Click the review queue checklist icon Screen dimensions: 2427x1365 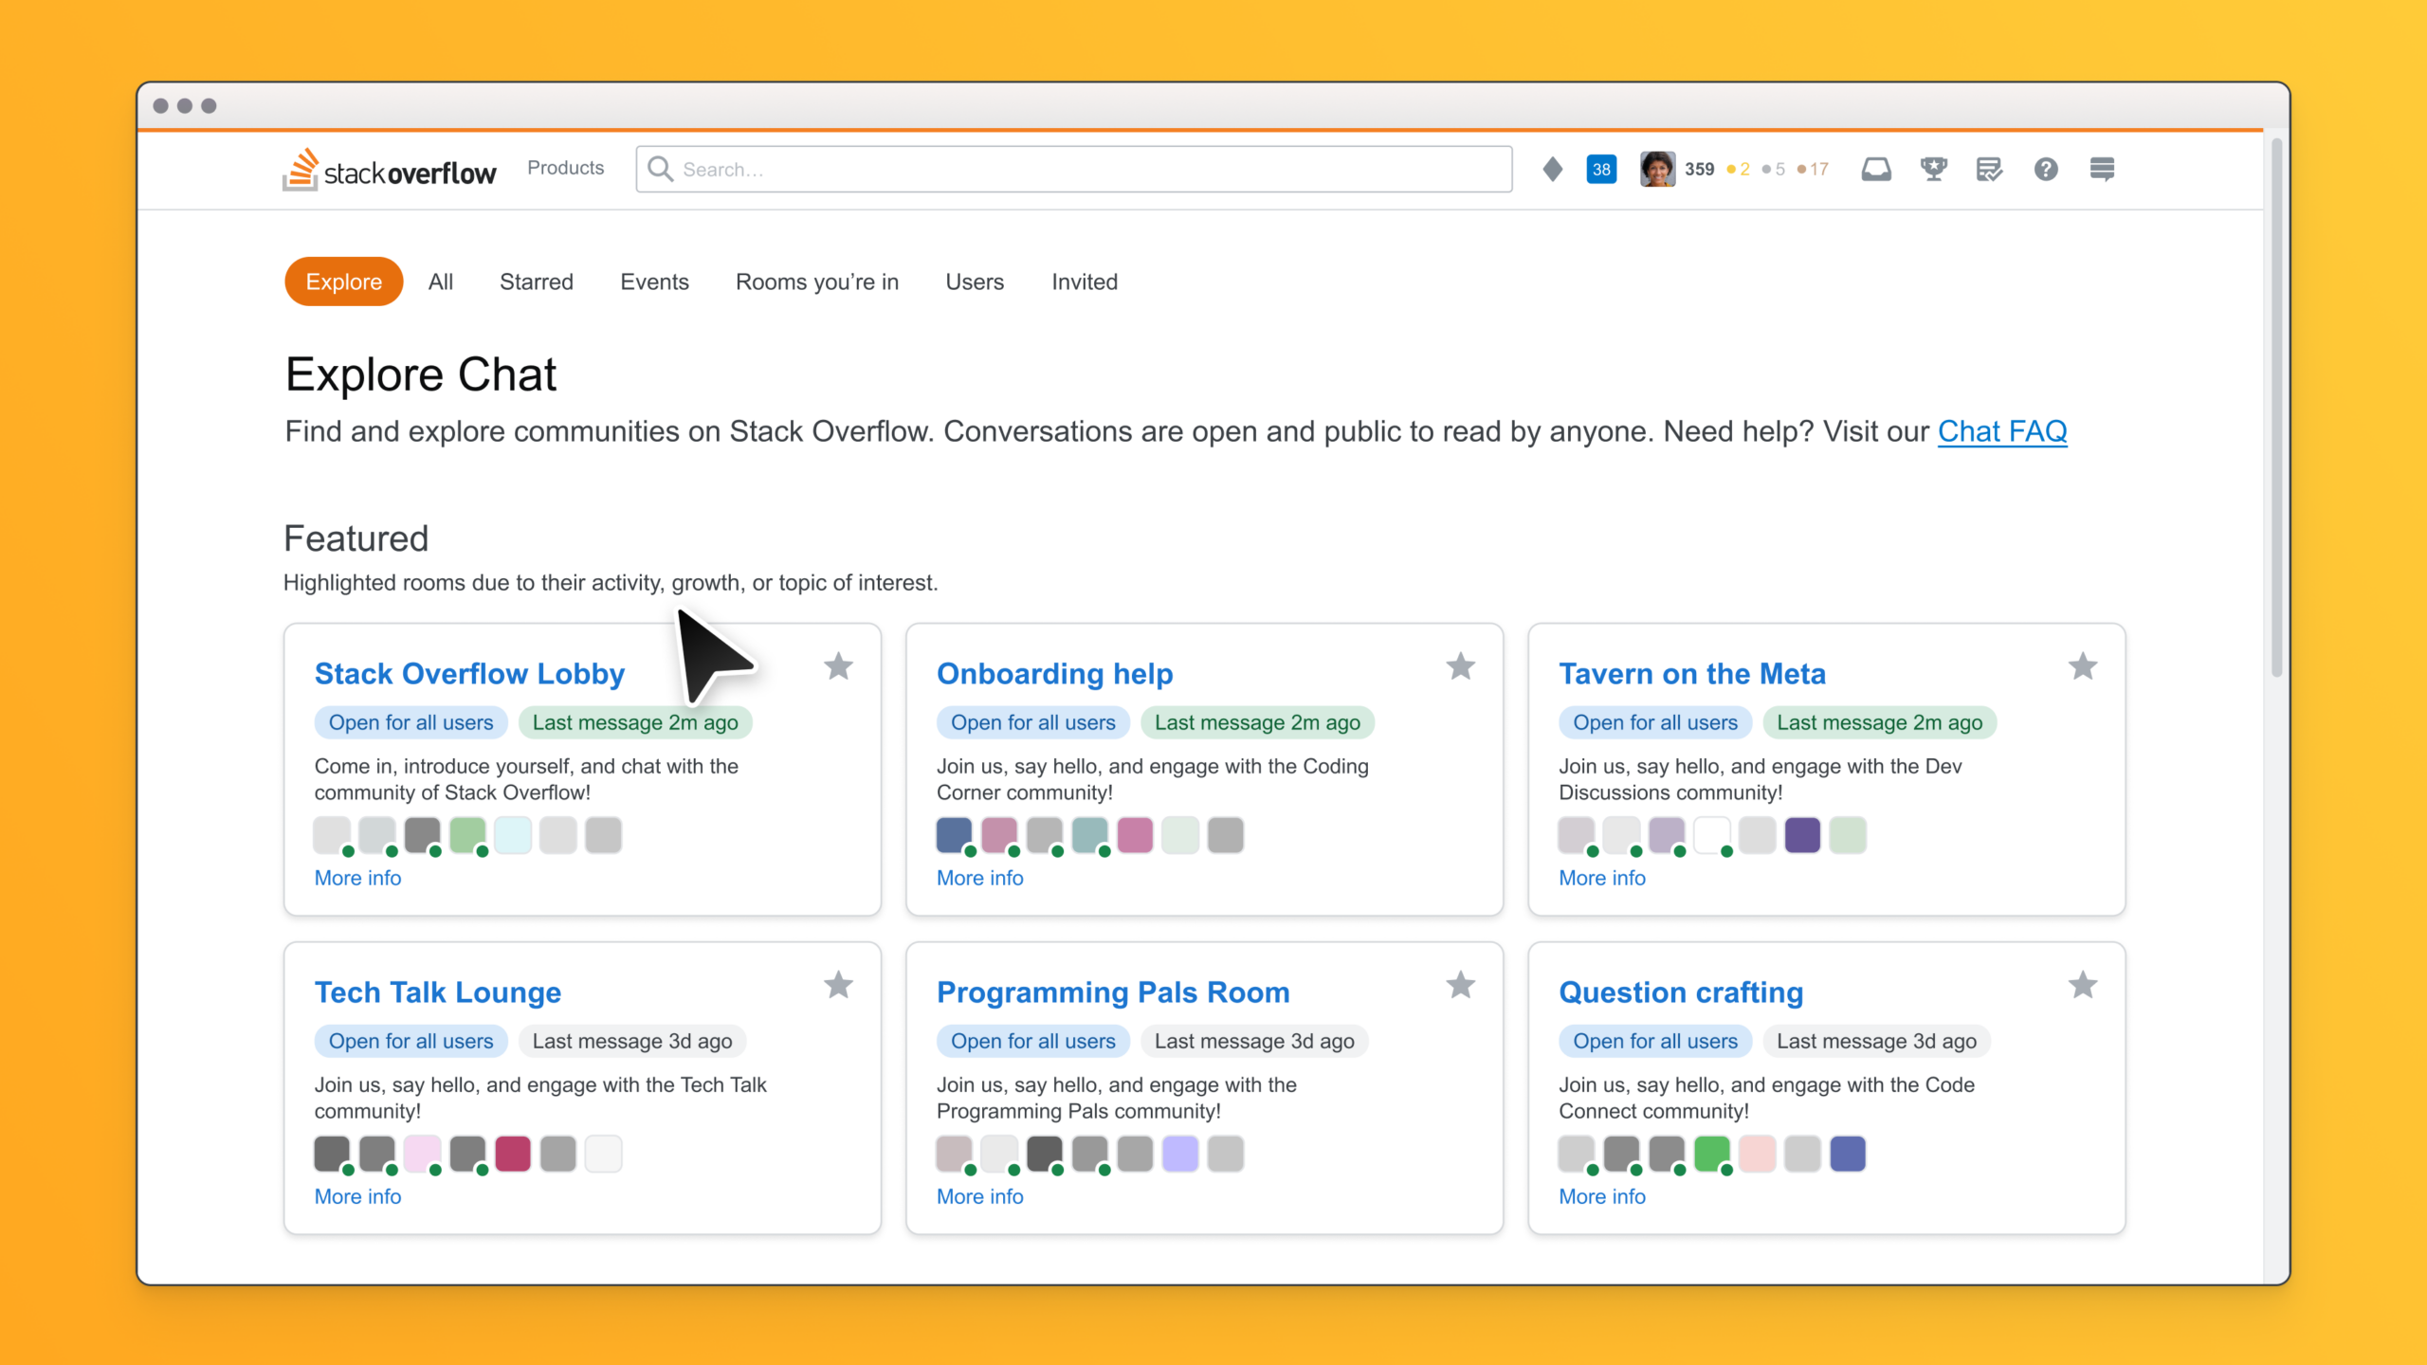click(x=1989, y=169)
